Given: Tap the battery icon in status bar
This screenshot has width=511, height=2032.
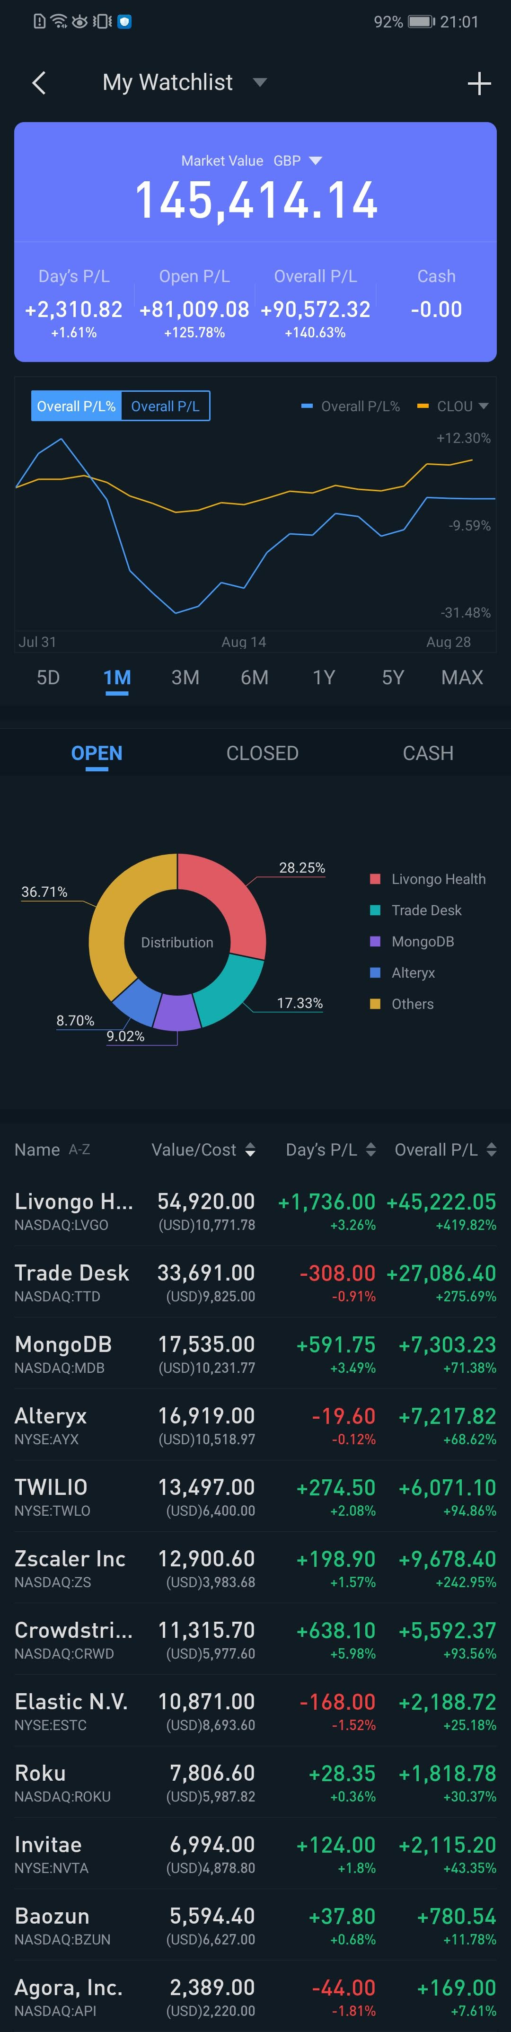Looking at the screenshot, I should point(421,21).
